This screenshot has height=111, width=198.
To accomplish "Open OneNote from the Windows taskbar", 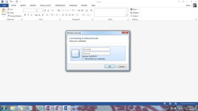I will coord(49,108).
